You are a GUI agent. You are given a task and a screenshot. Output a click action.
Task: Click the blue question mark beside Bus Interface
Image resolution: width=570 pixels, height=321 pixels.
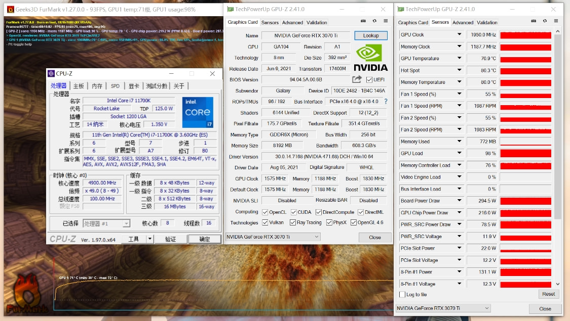(386, 102)
